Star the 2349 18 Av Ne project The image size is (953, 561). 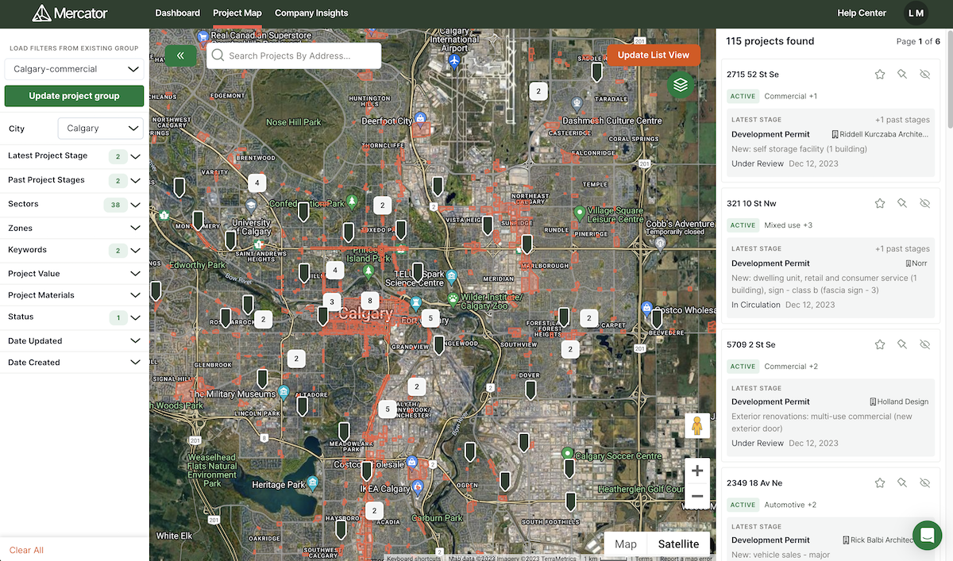(x=880, y=483)
